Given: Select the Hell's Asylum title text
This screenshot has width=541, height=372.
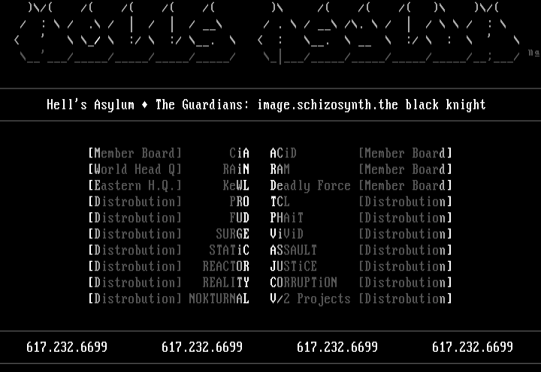Looking at the screenshot, I should (x=90, y=105).
